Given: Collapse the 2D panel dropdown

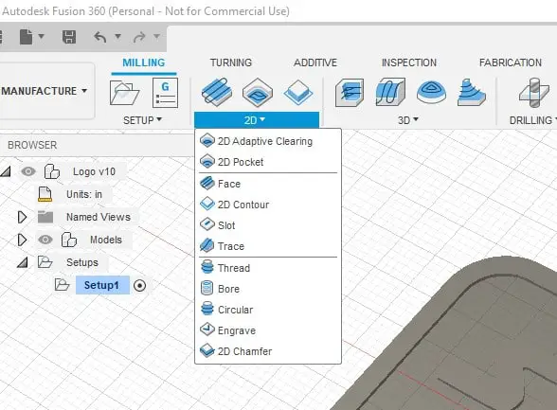Looking at the screenshot, I should pos(257,120).
